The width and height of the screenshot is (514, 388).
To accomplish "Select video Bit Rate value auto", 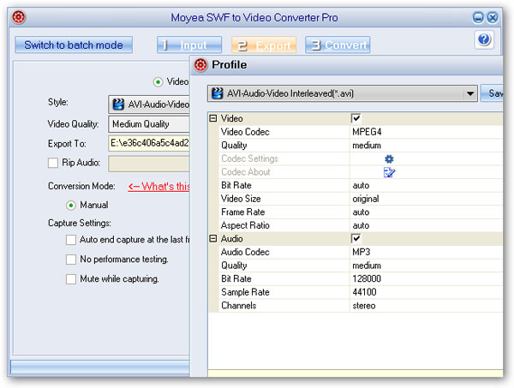I will pos(361,186).
